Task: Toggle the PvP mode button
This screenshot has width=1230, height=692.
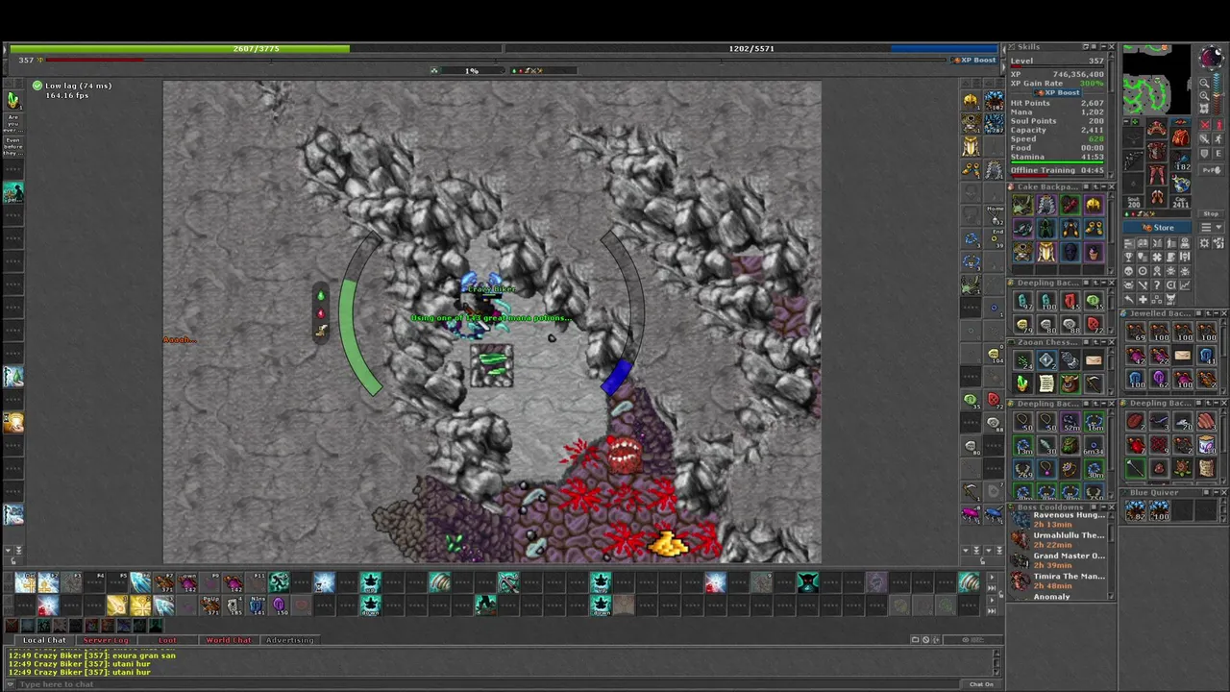Action: pyautogui.click(x=1212, y=169)
